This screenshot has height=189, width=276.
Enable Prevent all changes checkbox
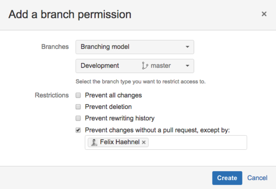pos(78,95)
